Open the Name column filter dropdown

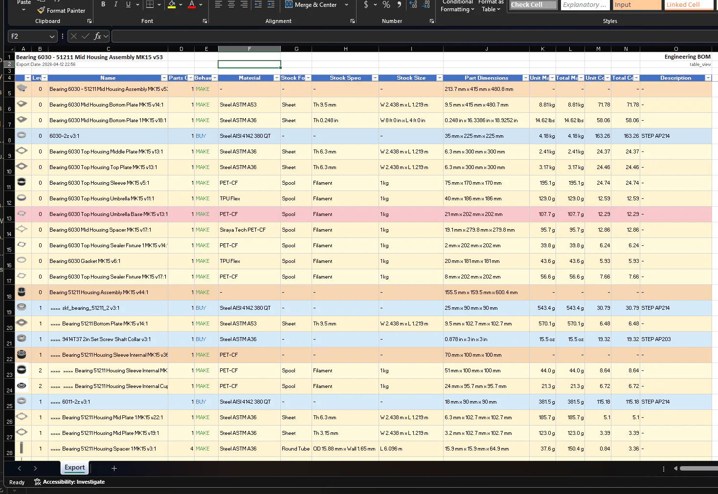point(164,78)
